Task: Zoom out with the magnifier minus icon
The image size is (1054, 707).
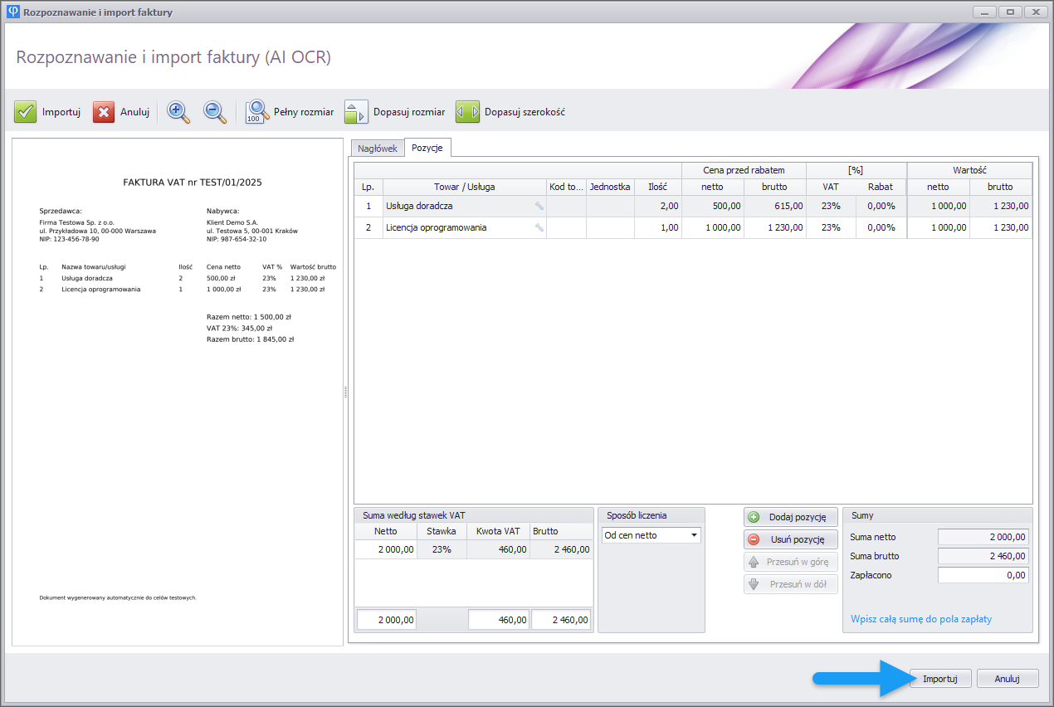Action: pos(215,112)
